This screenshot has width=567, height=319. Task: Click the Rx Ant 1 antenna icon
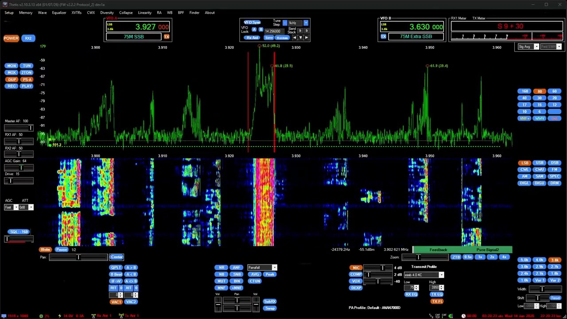pos(93,316)
